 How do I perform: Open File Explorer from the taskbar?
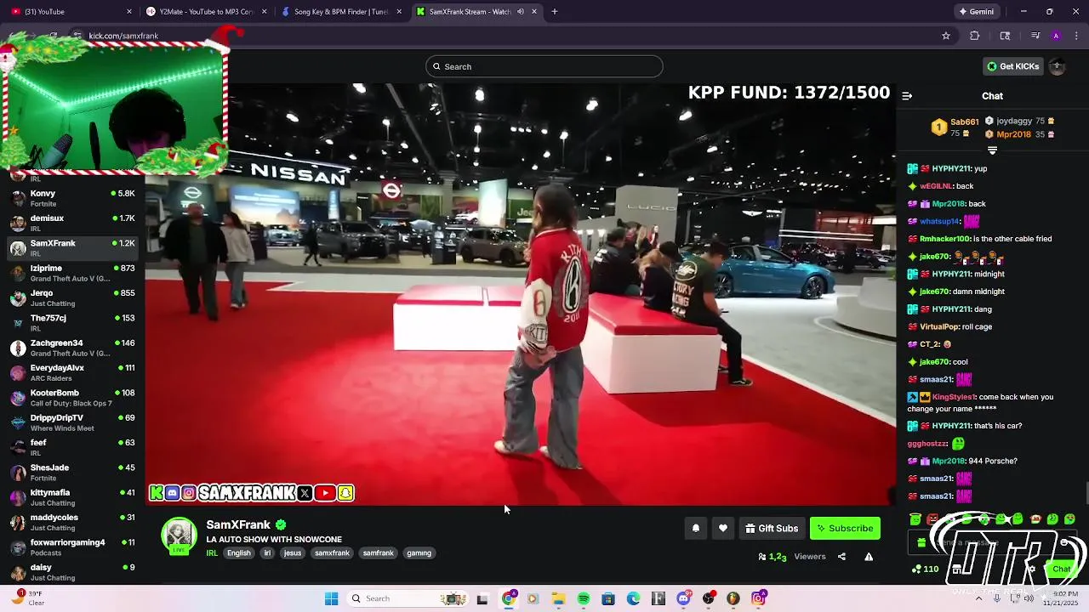click(558, 598)
